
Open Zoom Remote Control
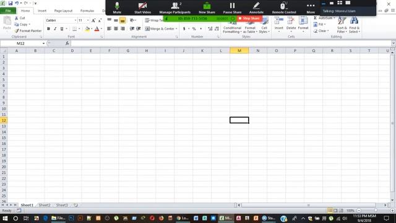pos(284,7)
